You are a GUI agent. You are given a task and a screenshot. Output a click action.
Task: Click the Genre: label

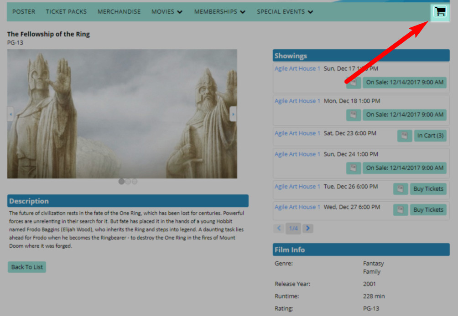[284, 264]
